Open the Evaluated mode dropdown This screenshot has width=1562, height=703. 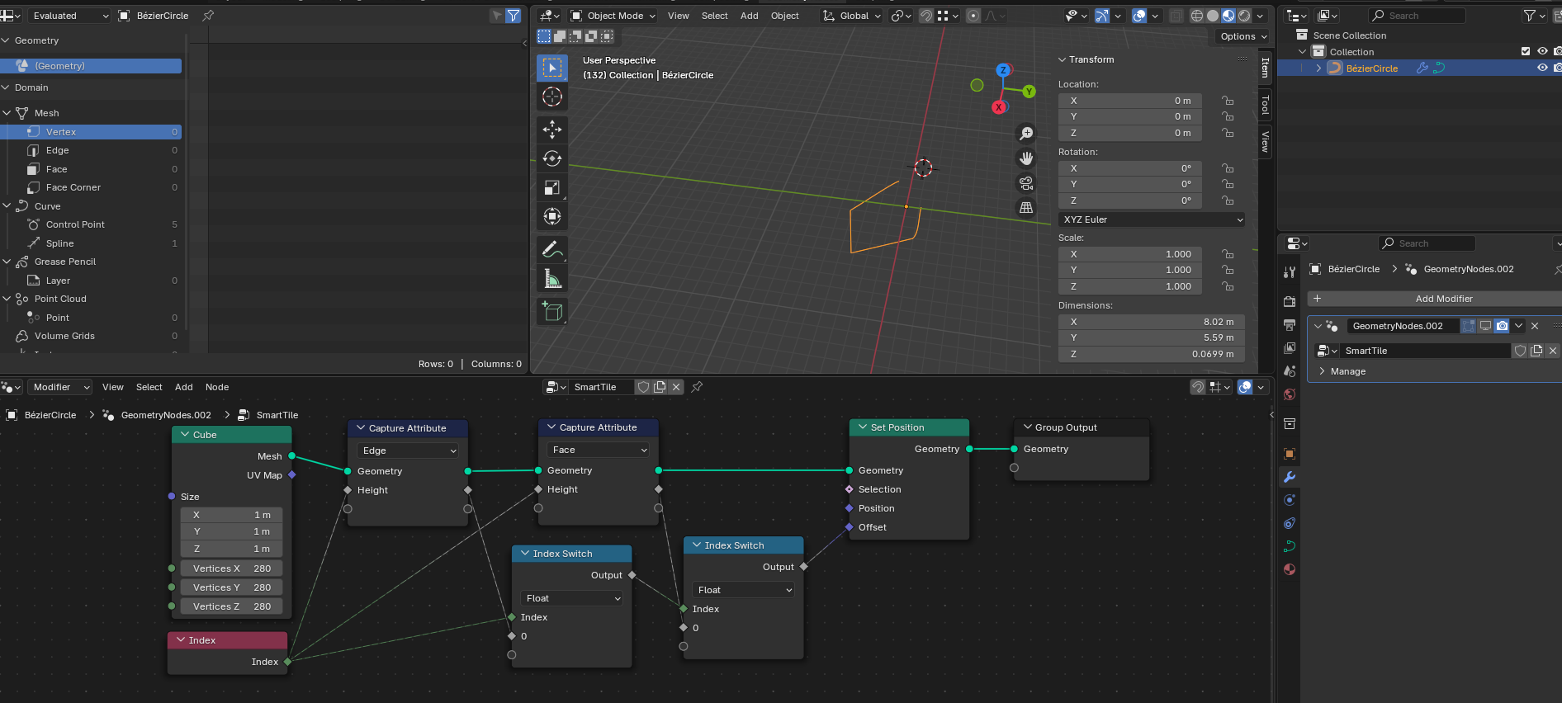[x=69, y=16]
